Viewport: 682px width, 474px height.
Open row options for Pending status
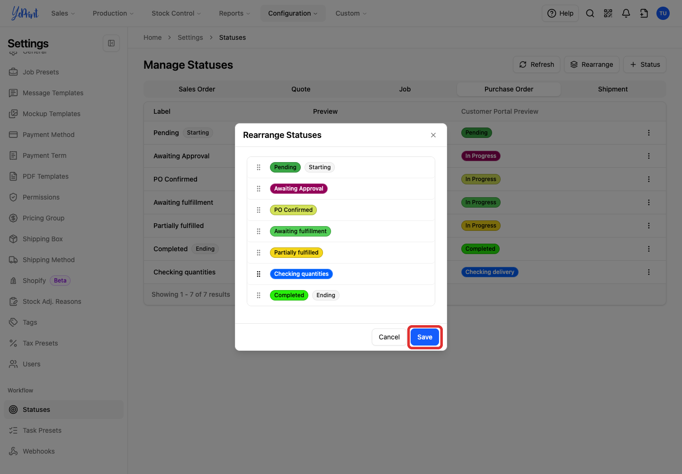tap(649, 133)
